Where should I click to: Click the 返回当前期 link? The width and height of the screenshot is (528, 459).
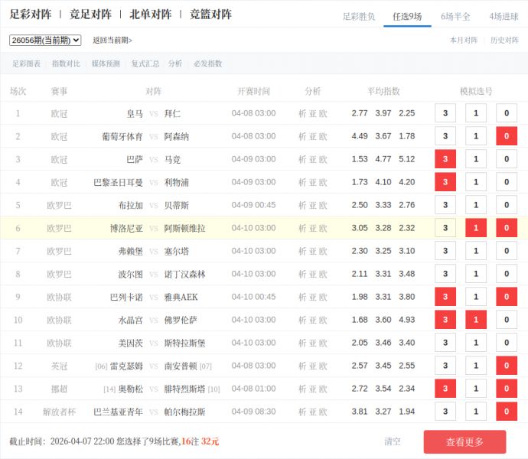point(112,41)
